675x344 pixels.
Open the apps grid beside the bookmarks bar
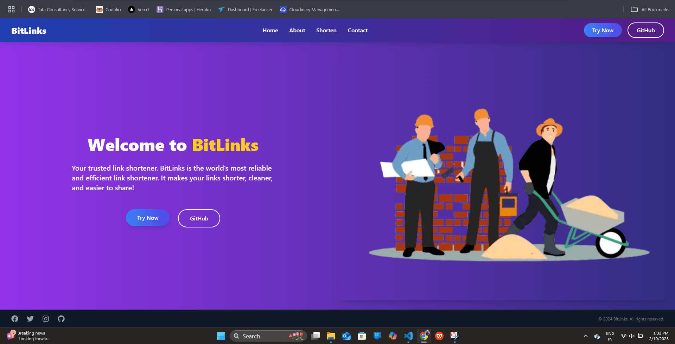pos(11,9)
